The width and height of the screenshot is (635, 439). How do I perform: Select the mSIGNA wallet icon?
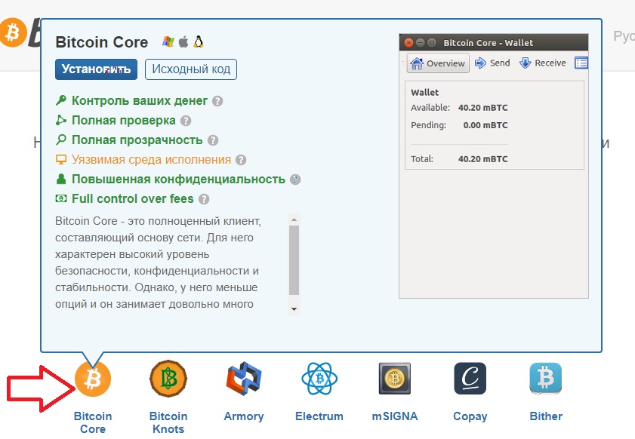click(394, 379)
